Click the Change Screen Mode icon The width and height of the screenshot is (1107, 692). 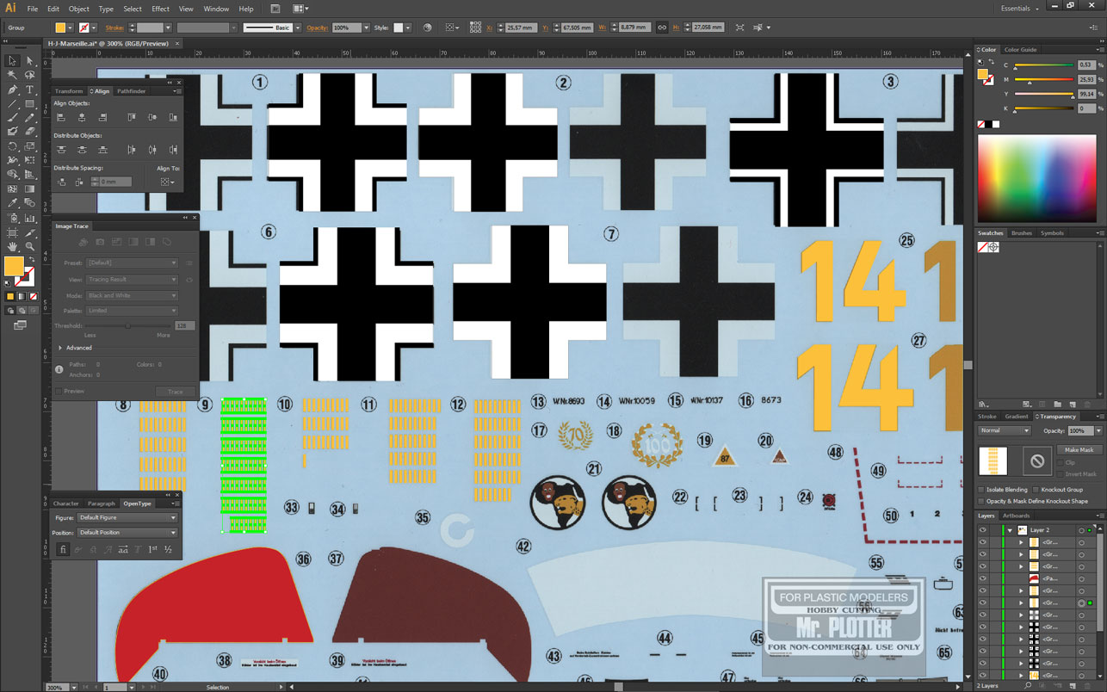pyautogui.click(x=19, y=324)
